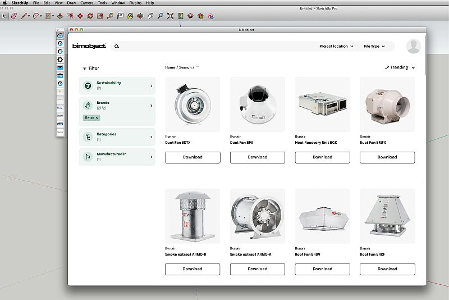The image size is (449, 300).
Task: Select the Offset tool
Action: 70,16
